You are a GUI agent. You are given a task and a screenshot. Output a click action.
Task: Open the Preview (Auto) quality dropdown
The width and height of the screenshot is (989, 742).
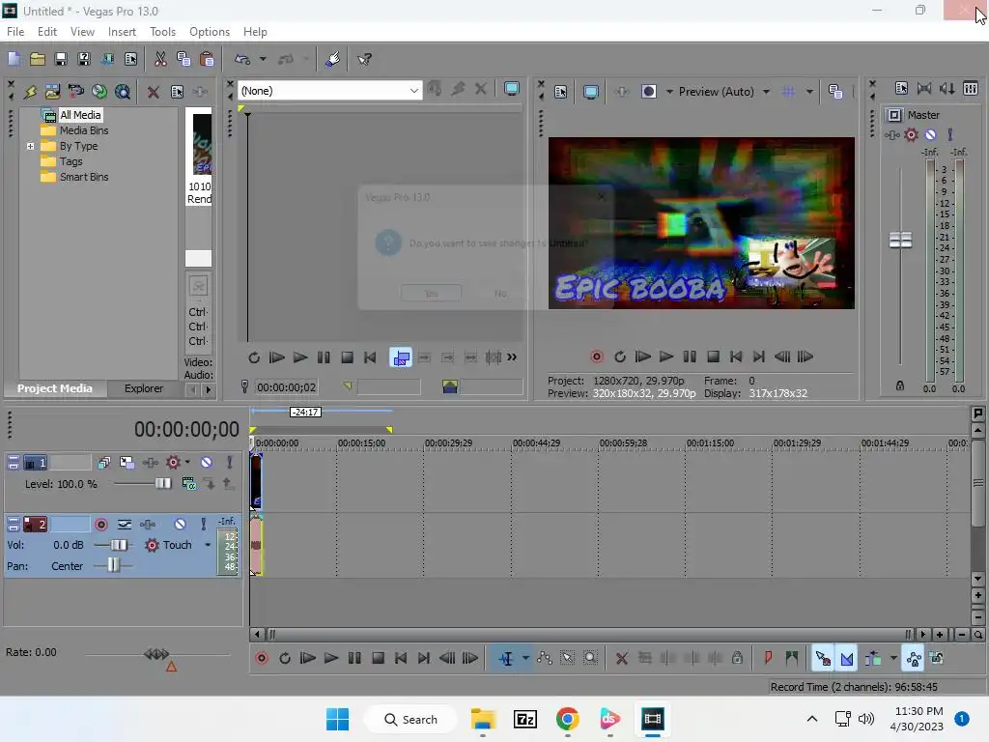[x=766, y=92]
